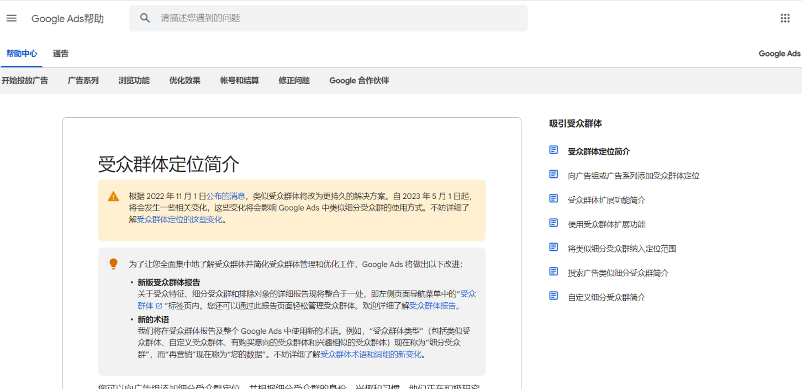
Task: Click the article icon beside 使用受众群体扩展功能
Action: pyautogui.click(x=553, y=223)
